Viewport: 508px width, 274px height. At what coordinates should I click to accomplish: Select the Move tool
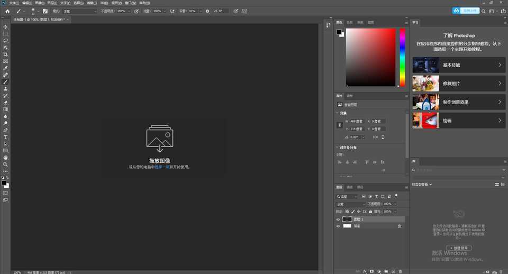click(5, 27)
